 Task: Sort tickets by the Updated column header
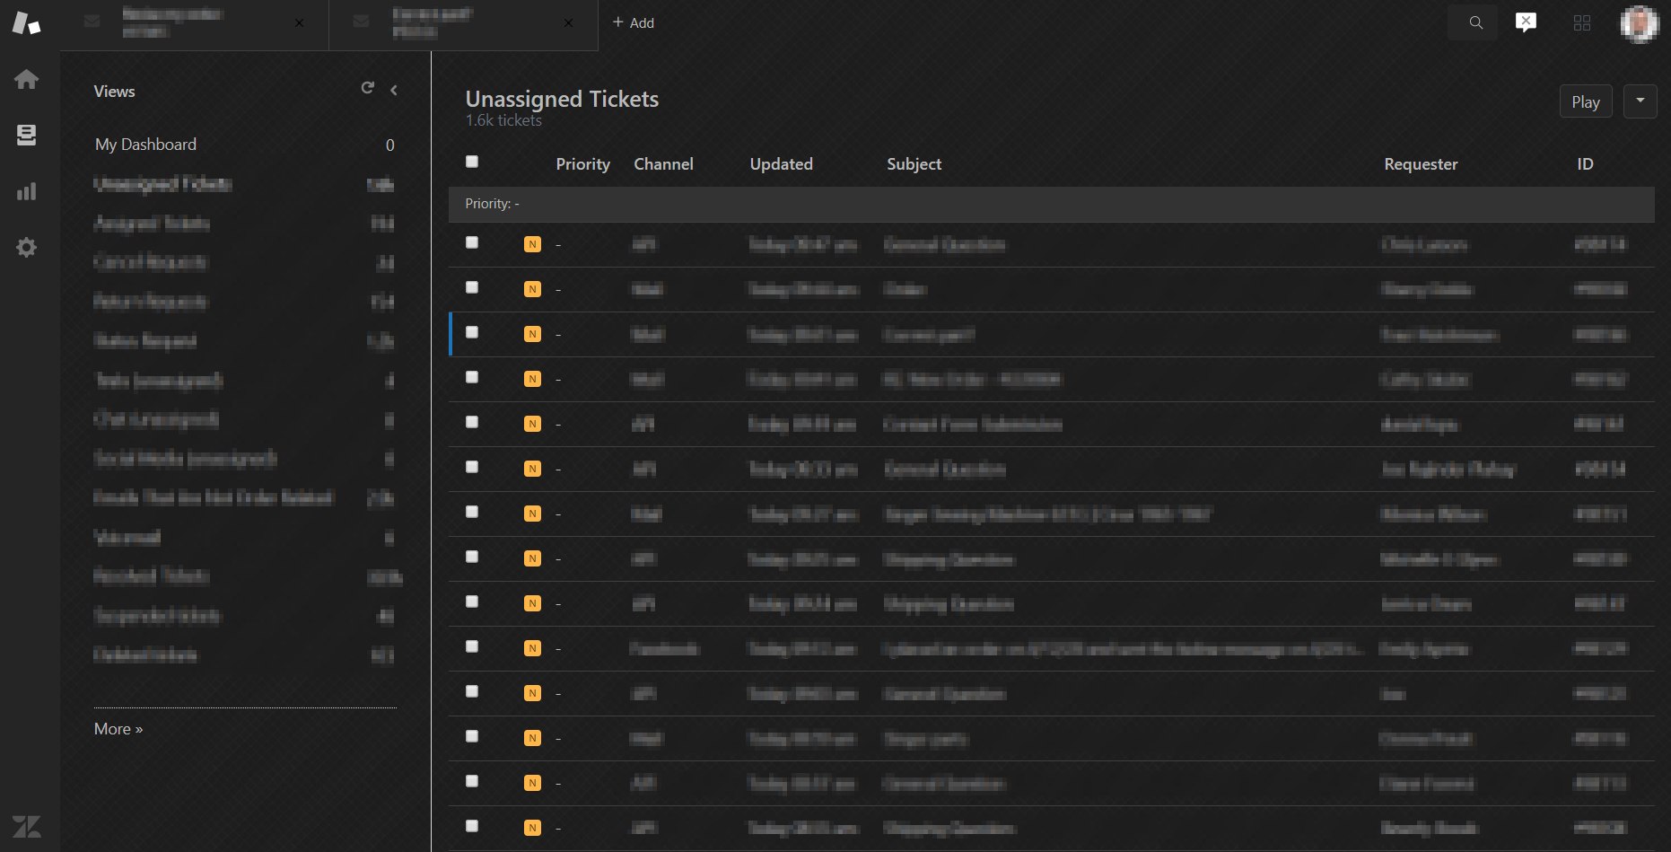point(781,163)
